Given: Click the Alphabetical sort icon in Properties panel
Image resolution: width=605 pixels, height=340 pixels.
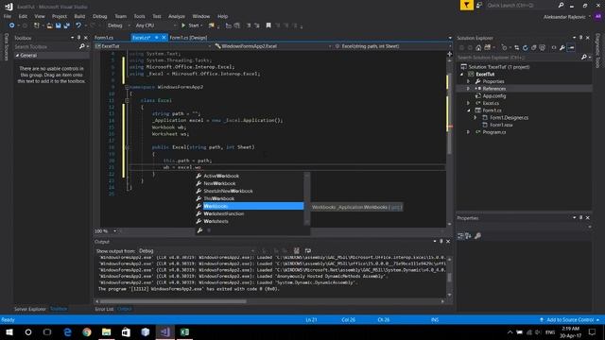Looking at the screenshot, I should 468,236.
